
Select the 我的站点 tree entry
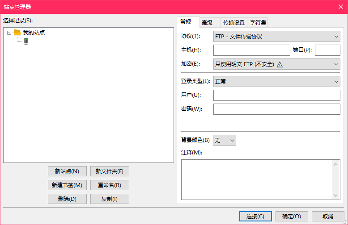pos(34,33)
